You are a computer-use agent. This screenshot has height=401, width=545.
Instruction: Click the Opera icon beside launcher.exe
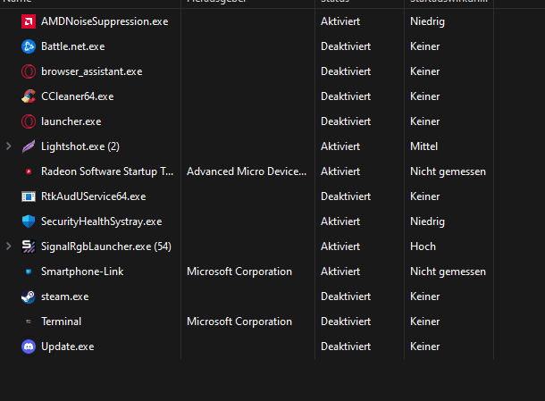pyautogui.click(x=29, y=121)
